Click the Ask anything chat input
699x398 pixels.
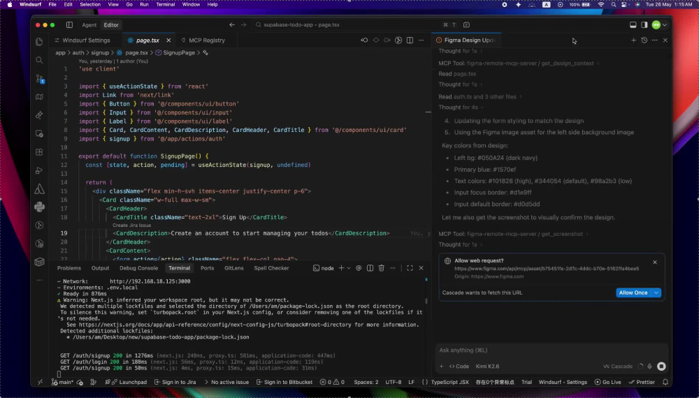tap(551, 350)
